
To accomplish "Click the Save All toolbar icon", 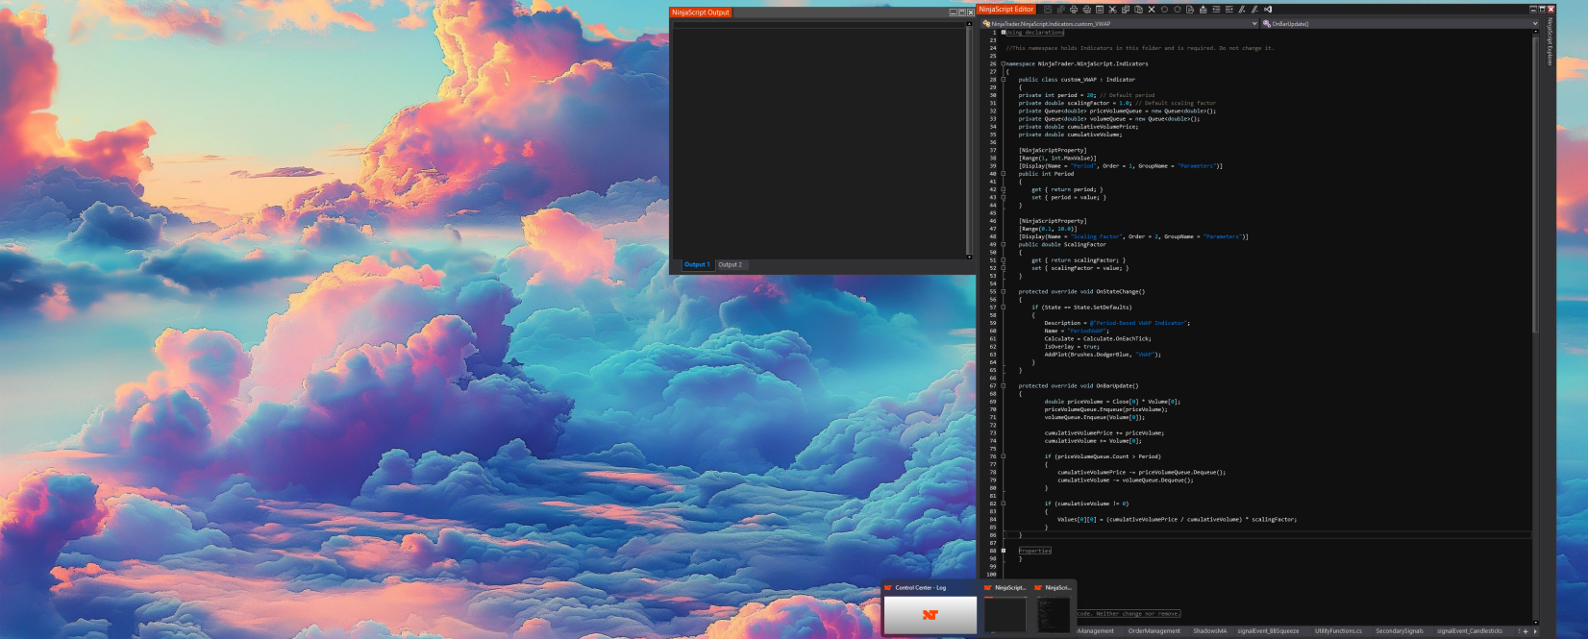I will click(x=1061, y=10).
